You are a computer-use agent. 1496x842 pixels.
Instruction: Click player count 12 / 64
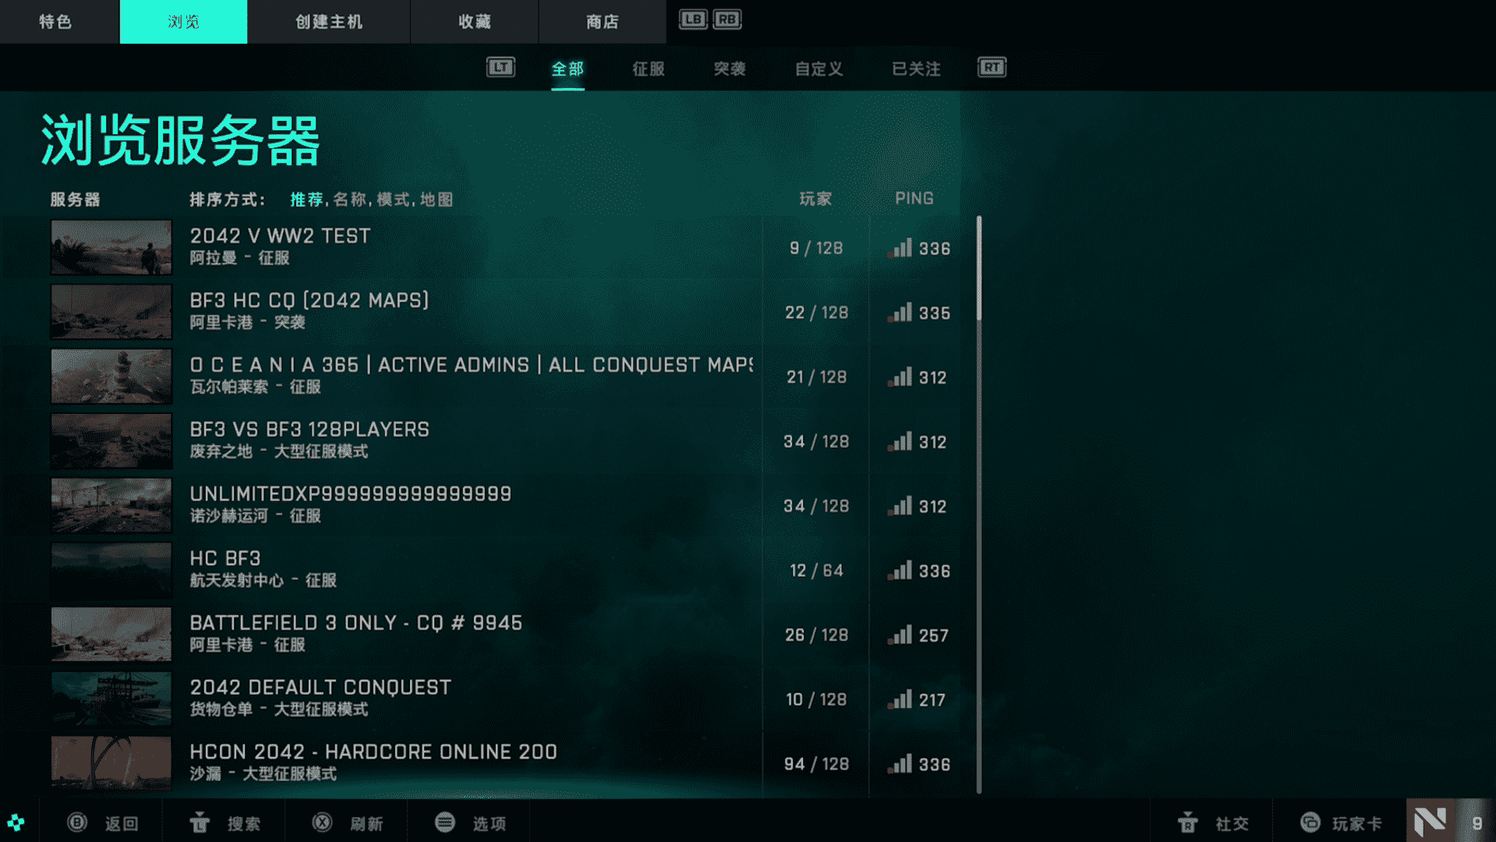tap(816, 571)
